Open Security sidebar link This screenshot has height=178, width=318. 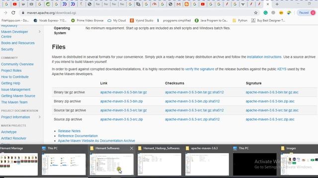7,49
